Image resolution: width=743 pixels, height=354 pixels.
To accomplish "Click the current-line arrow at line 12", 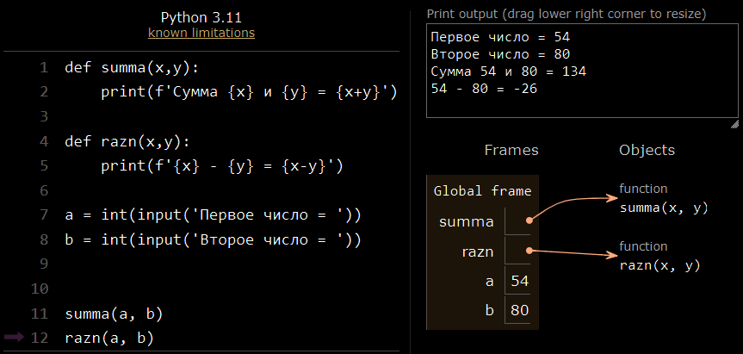I will click(14, 338).
